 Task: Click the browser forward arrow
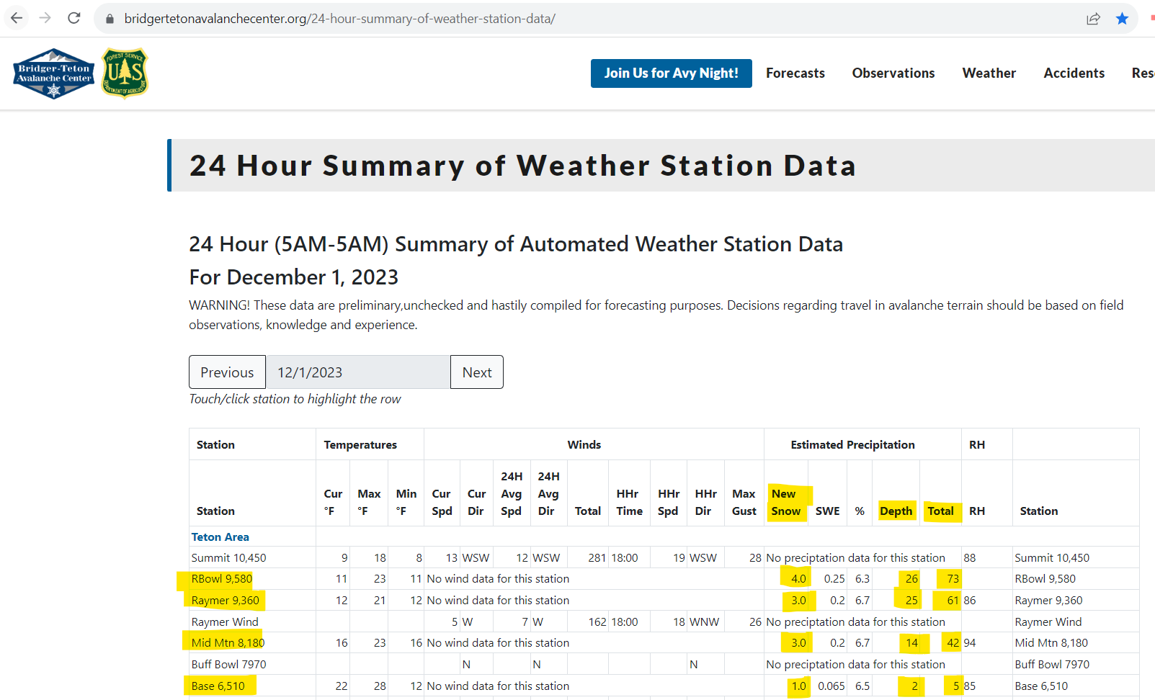coord(45,18)
